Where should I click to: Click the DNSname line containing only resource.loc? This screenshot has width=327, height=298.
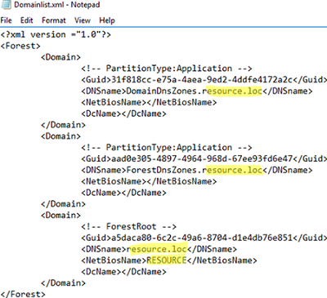tap(159, 249)
